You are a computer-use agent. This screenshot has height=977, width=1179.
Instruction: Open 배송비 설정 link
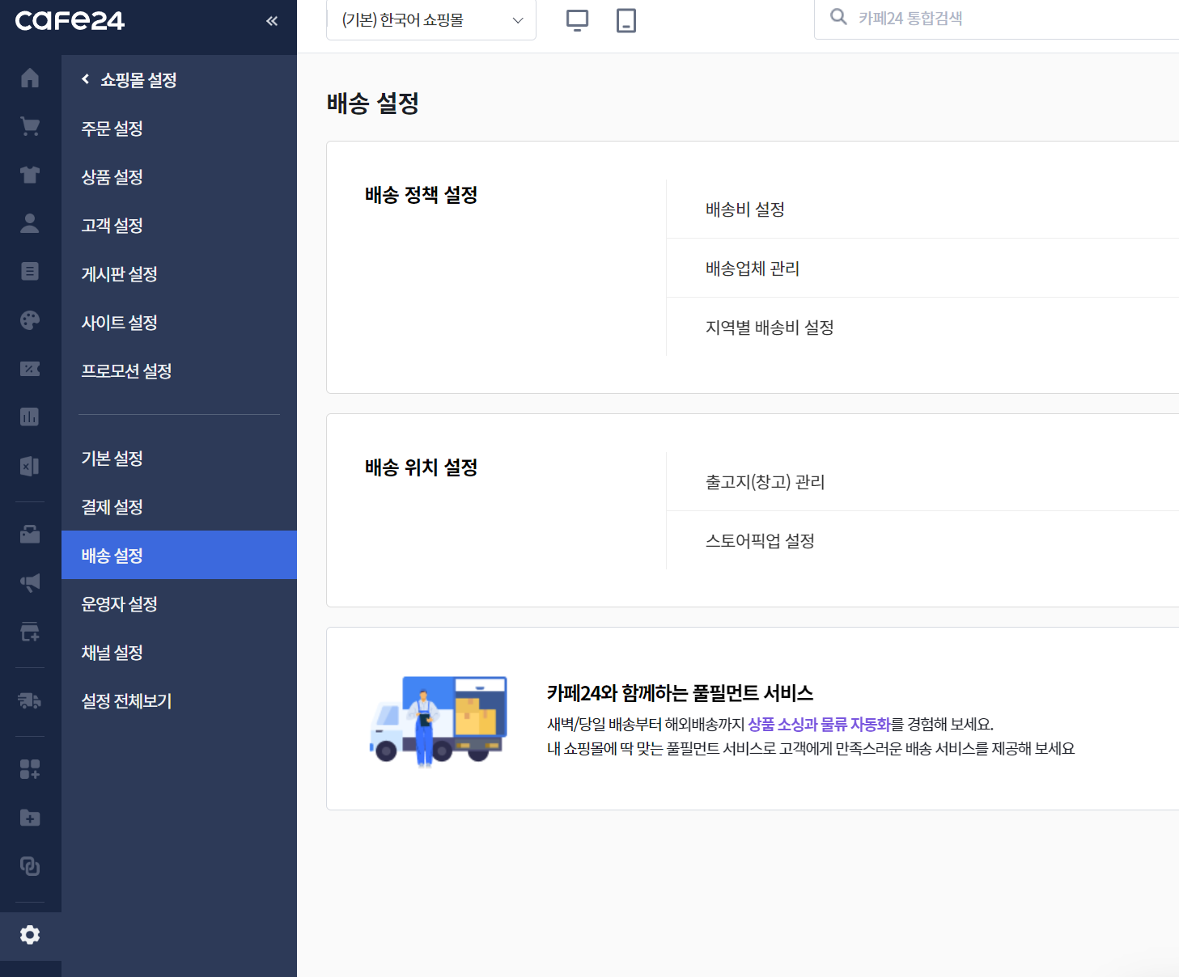click(745, 209)
